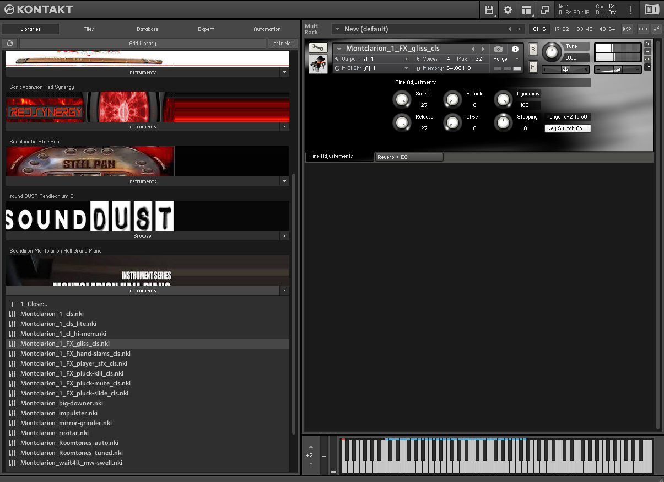Toggle the minimized view icon in top bar
Viewport: 664px width, 482px height.
pyautogui.click(x=545, y=9)
